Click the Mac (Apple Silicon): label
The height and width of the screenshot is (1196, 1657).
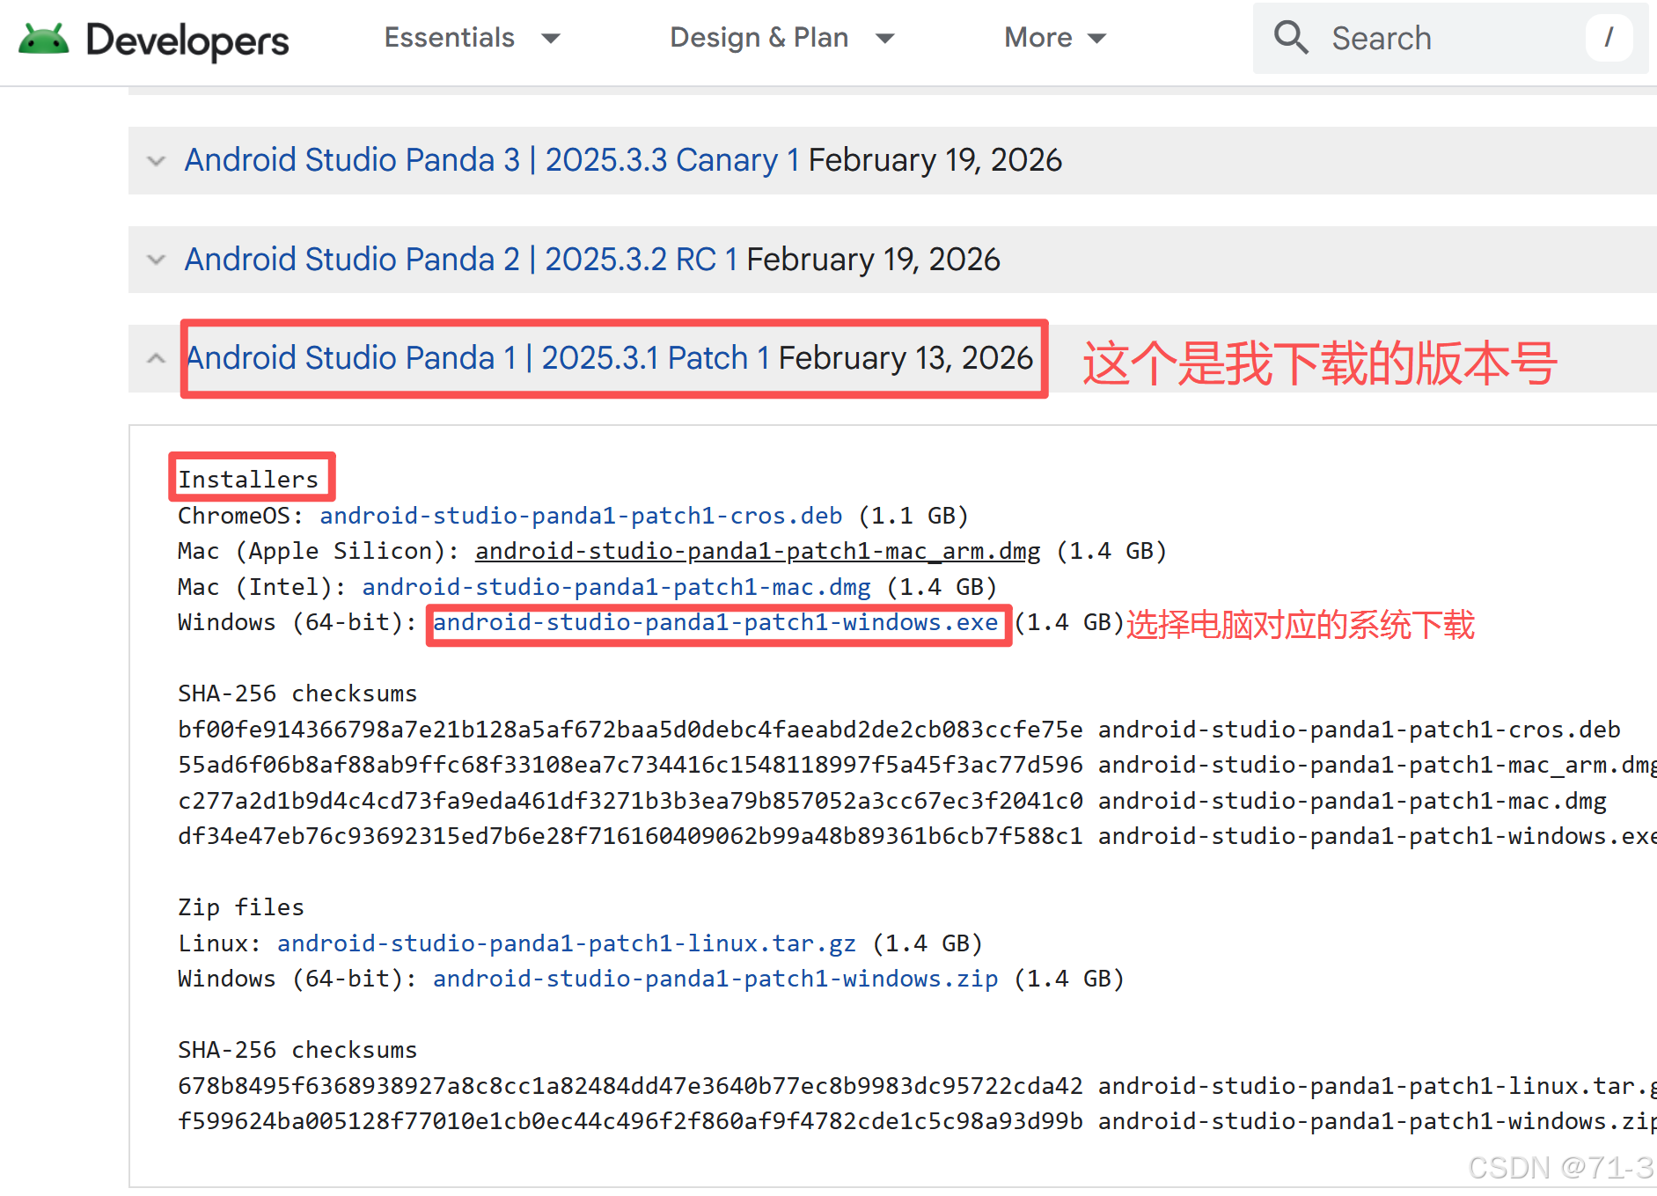tap(319, 551)
